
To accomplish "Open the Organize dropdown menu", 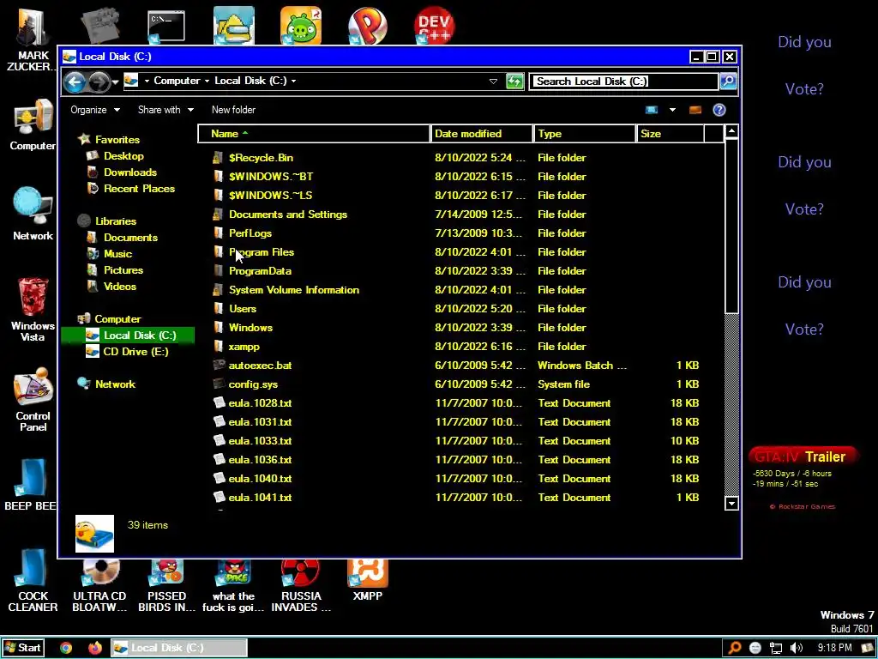I will point(94,110).
